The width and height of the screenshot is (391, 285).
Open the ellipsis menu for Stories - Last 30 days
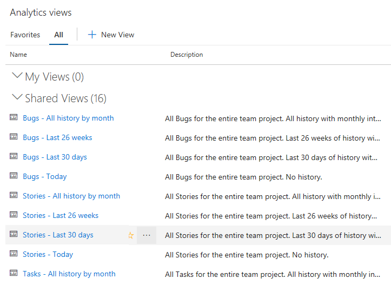[x=147, y=235]
